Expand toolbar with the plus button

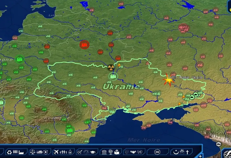pos(200,156)
